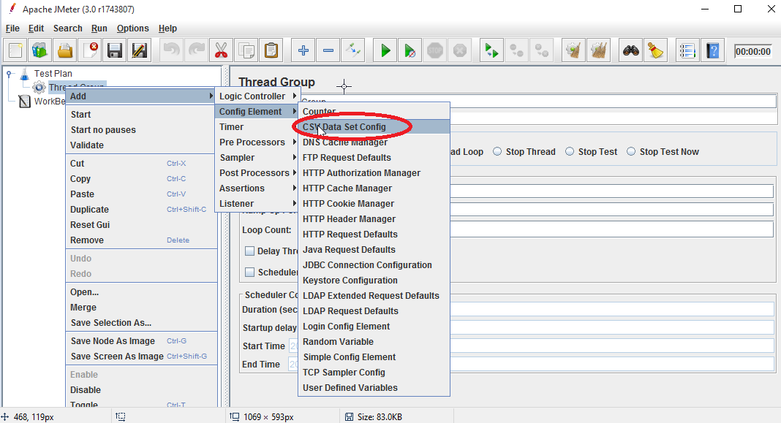
Task: Choose HTTP Header Manager from the submenu
Action: 374,219
